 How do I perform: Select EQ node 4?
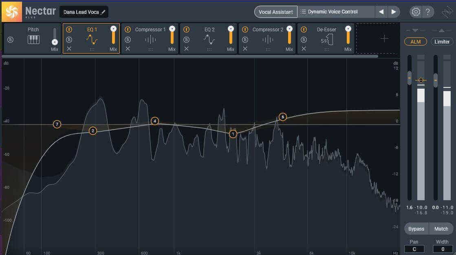(155, 121)
